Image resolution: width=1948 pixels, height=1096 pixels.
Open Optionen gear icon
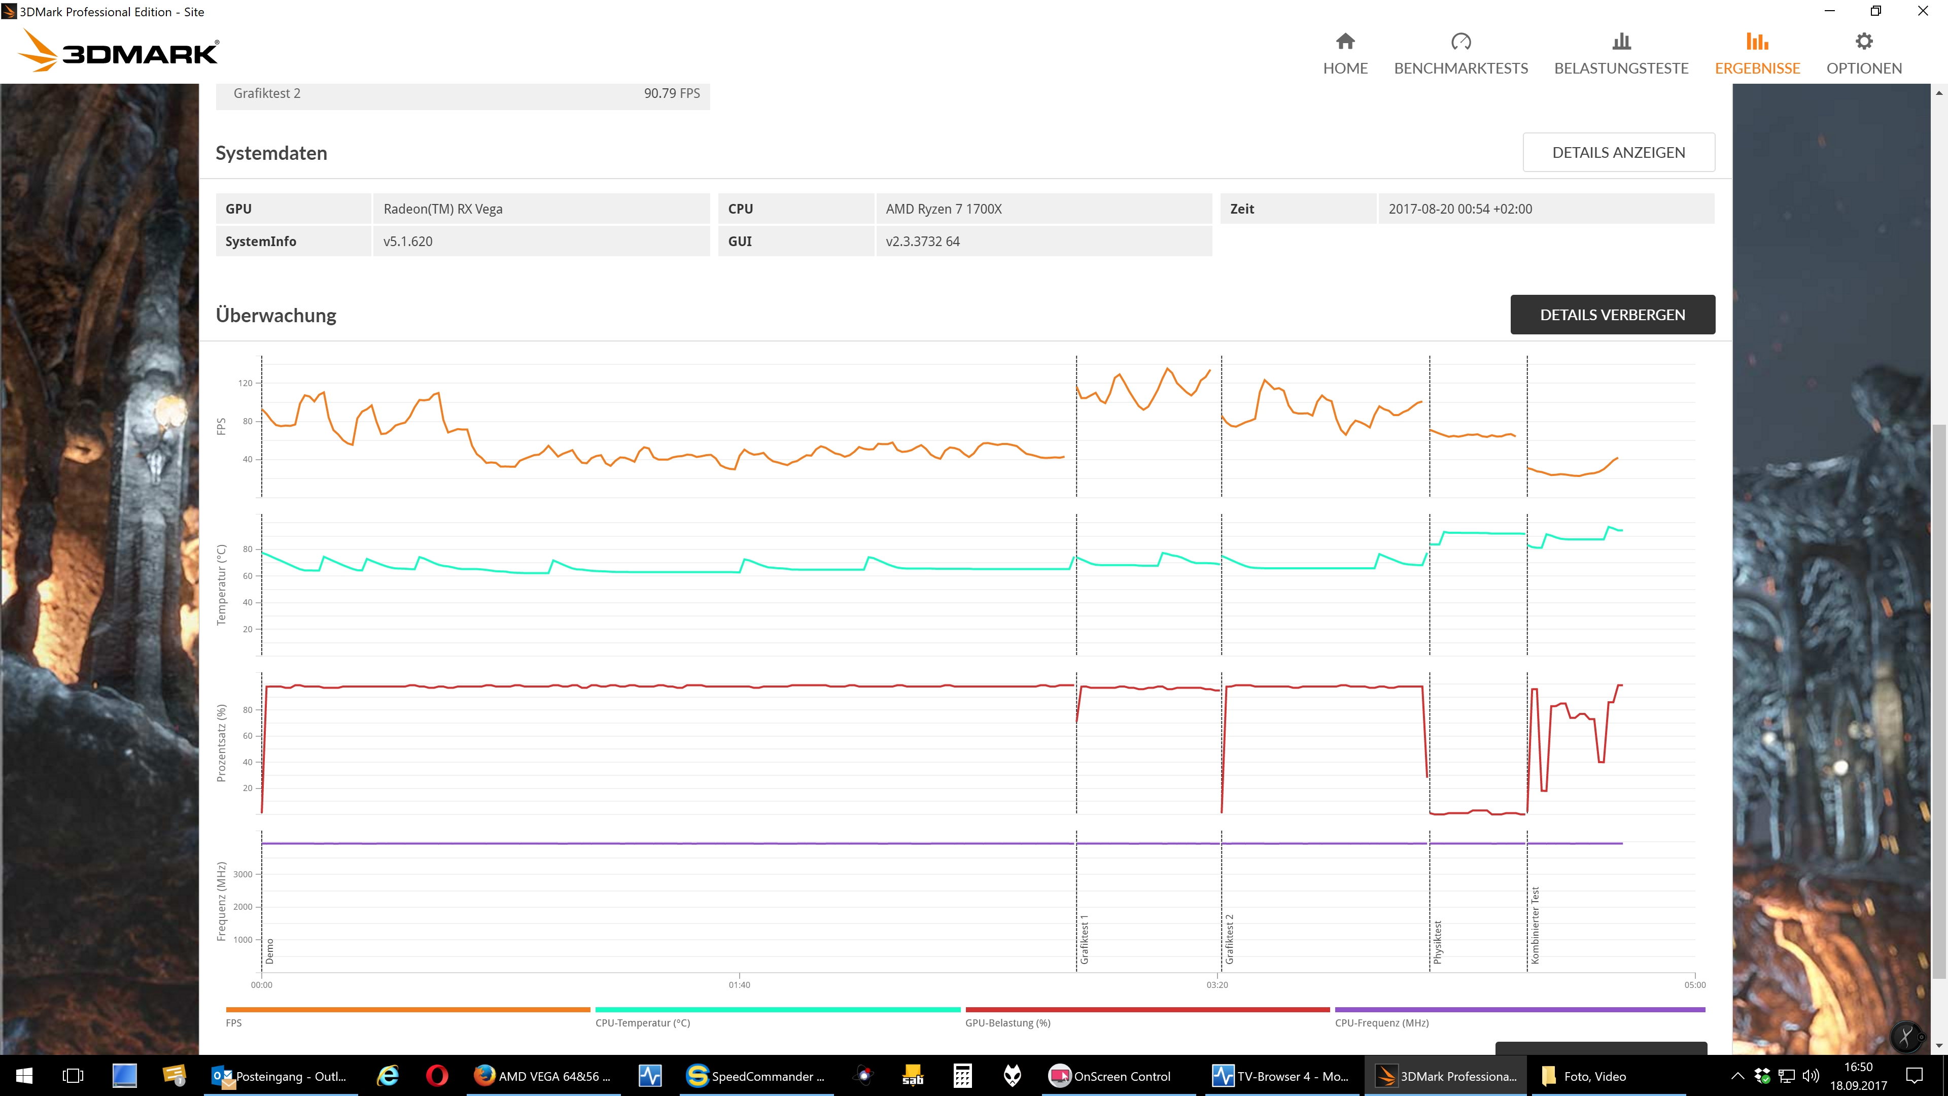coord(1863,42)
